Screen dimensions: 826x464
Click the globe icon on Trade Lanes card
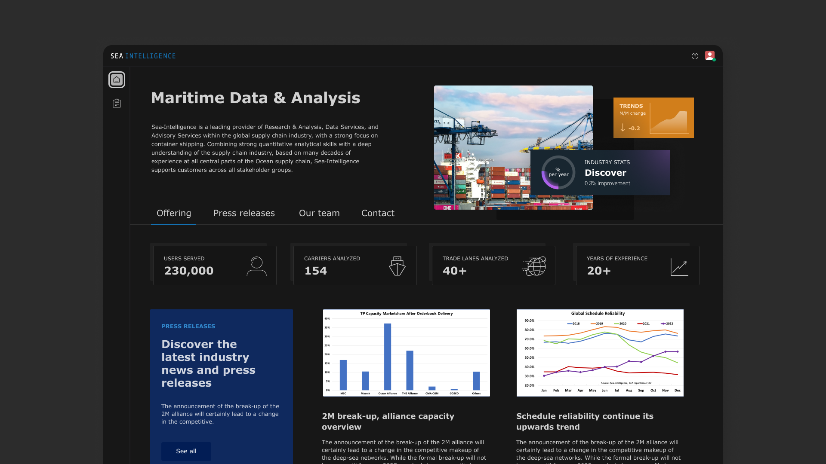(535, 266)
